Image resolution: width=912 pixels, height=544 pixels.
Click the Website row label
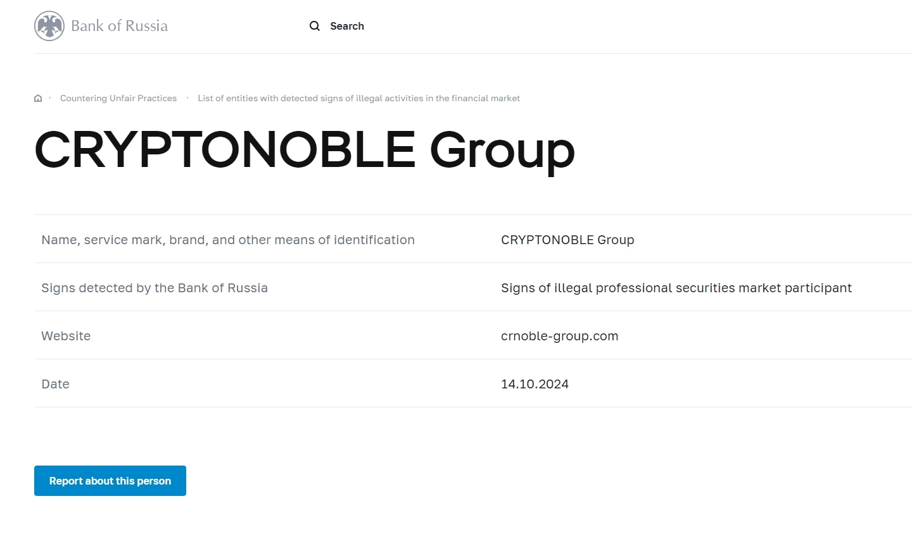(x=66, y=336)
